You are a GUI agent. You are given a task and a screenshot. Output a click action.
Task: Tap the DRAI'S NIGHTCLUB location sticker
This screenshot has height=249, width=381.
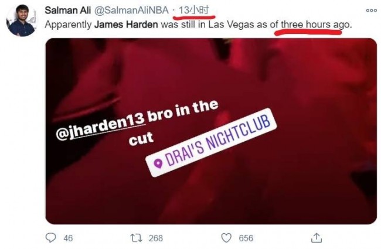click(211, 142)
